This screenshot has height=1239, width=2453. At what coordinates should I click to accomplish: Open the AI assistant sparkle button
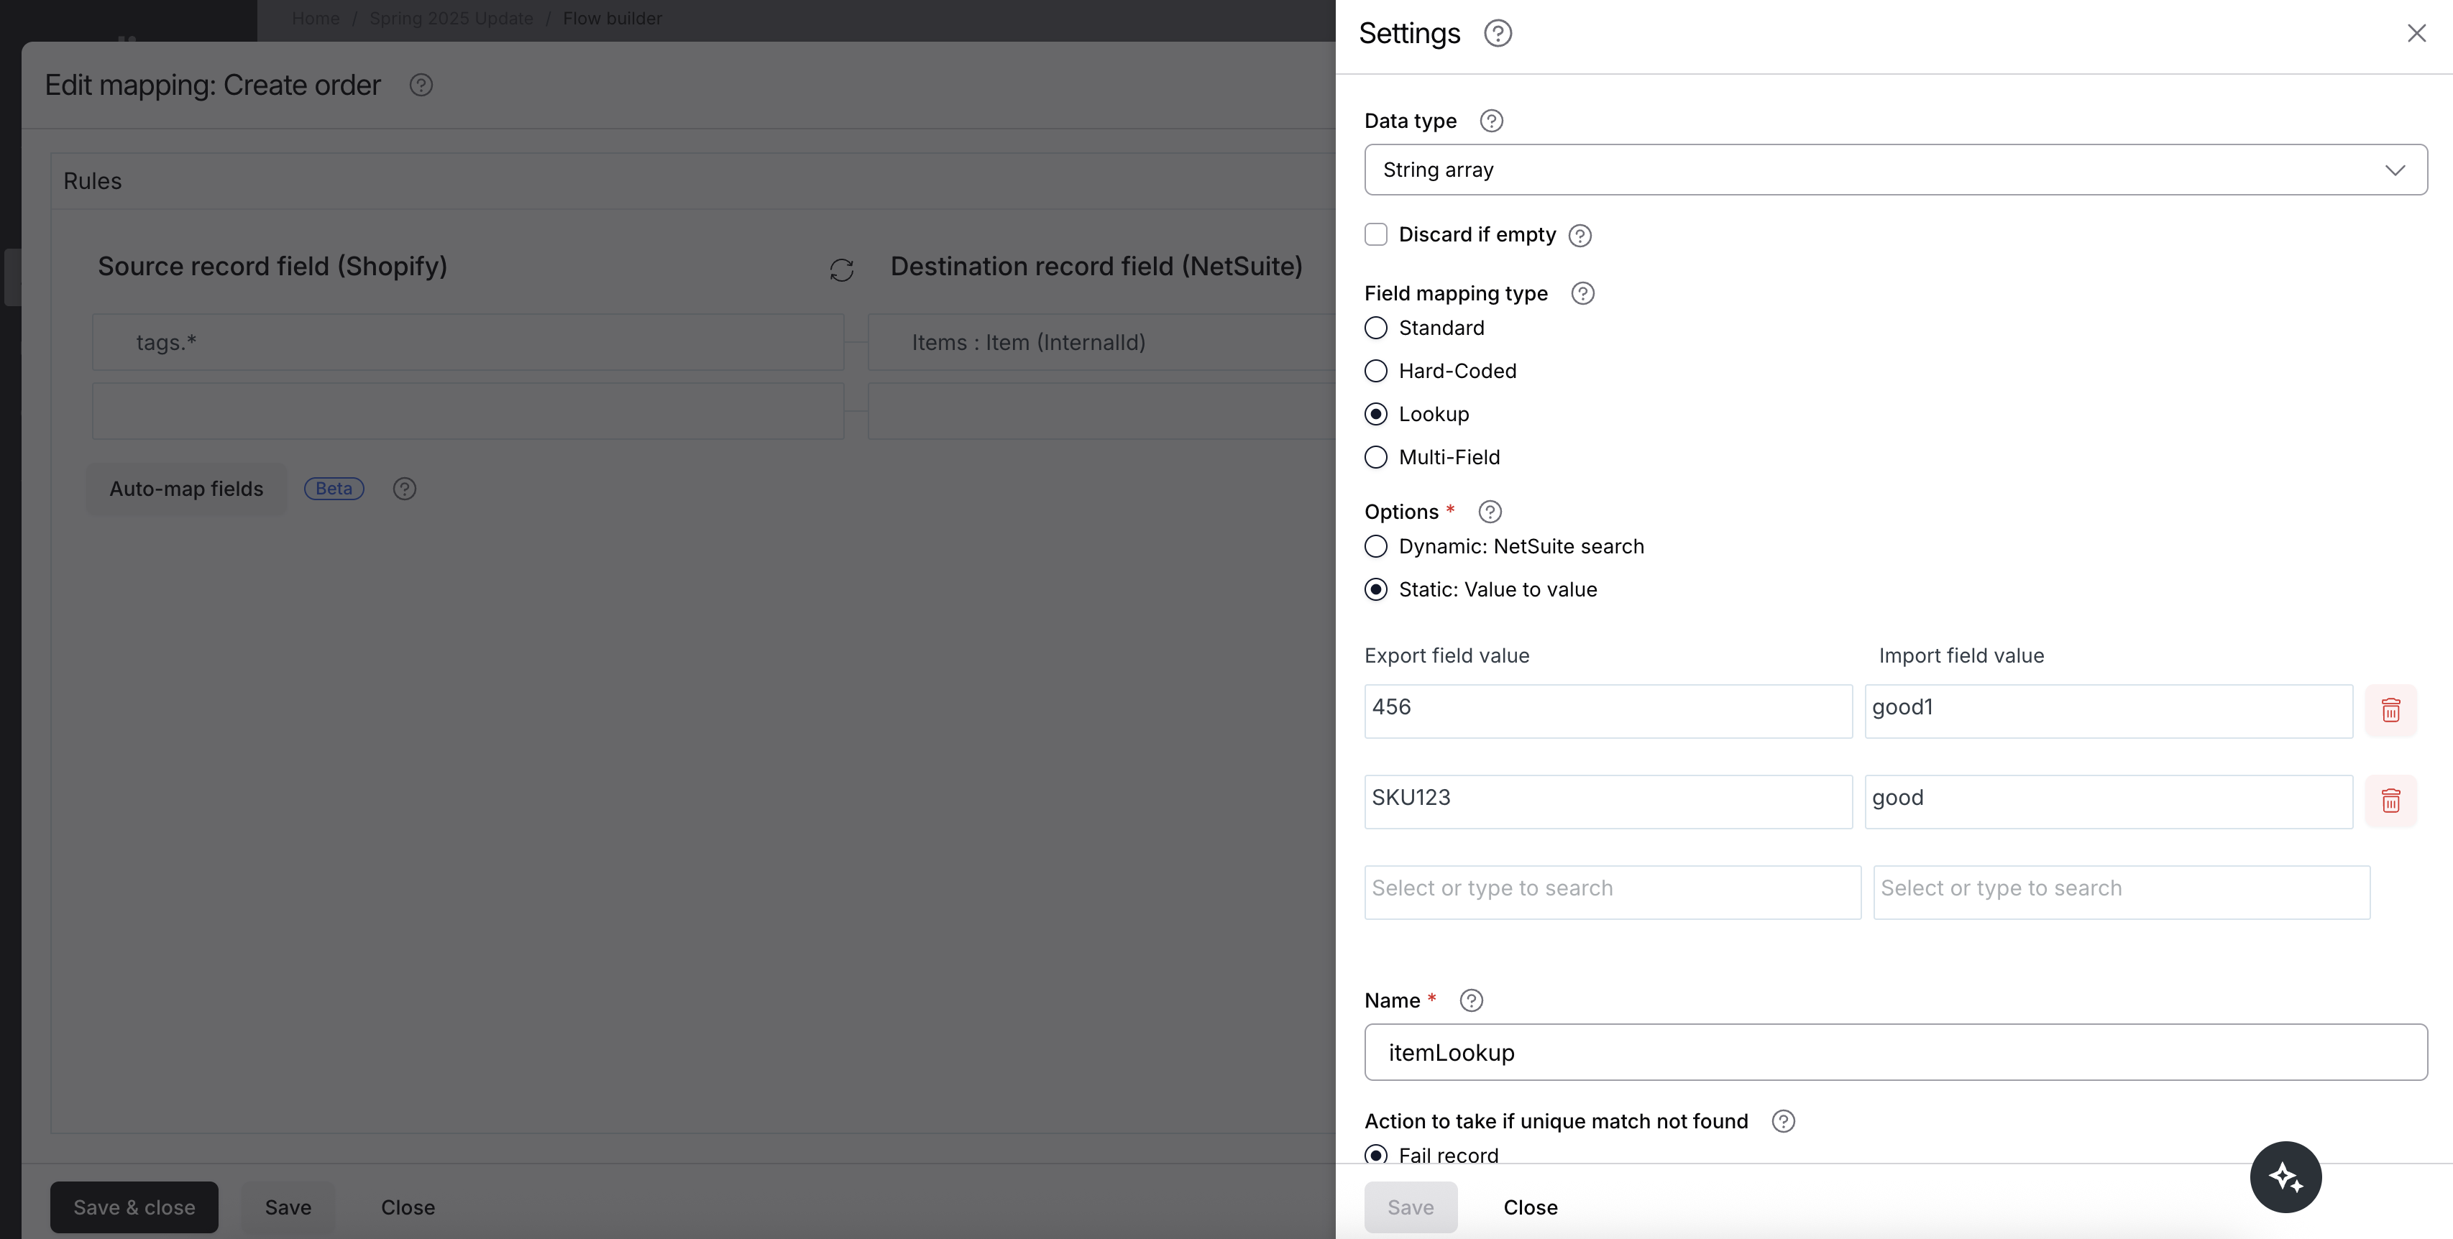click(2285, 1176)
